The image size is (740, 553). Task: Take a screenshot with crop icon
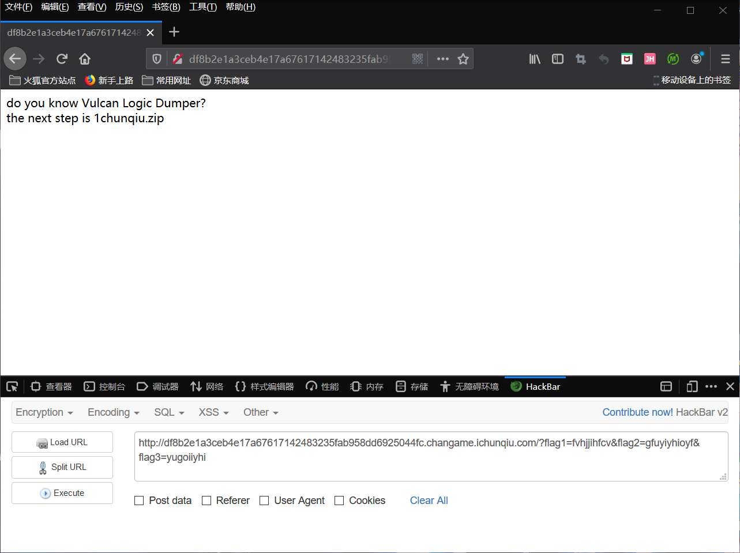581,59
